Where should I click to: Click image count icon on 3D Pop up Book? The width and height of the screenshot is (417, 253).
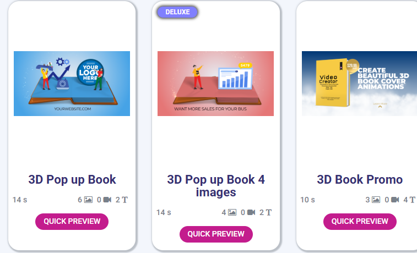tap(88, 200)
